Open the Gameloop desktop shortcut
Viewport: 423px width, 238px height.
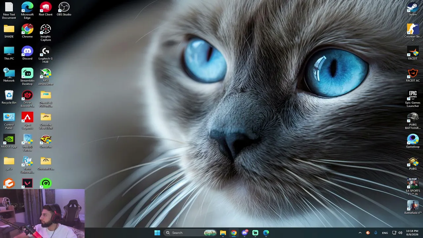(413, 141)
